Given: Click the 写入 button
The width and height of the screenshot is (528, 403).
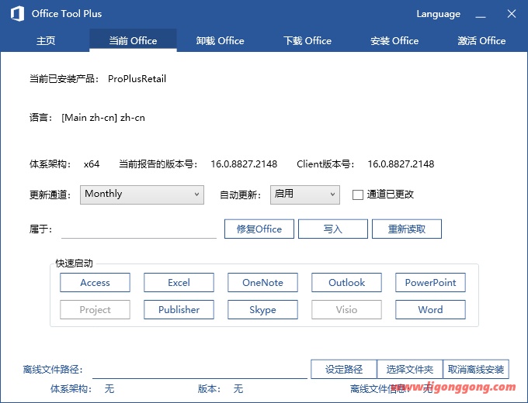Looking at the screenshot, I should 332,229.
